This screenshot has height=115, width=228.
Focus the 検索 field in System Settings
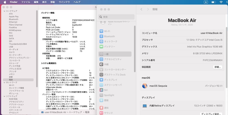click(116, 17)
